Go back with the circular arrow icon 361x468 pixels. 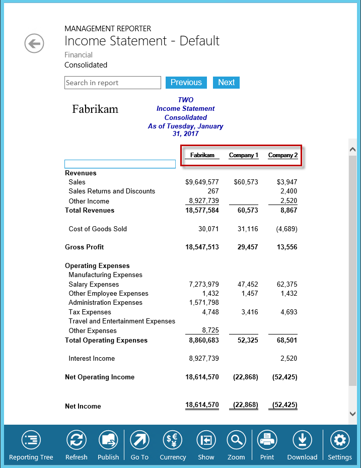coord(34,43)
